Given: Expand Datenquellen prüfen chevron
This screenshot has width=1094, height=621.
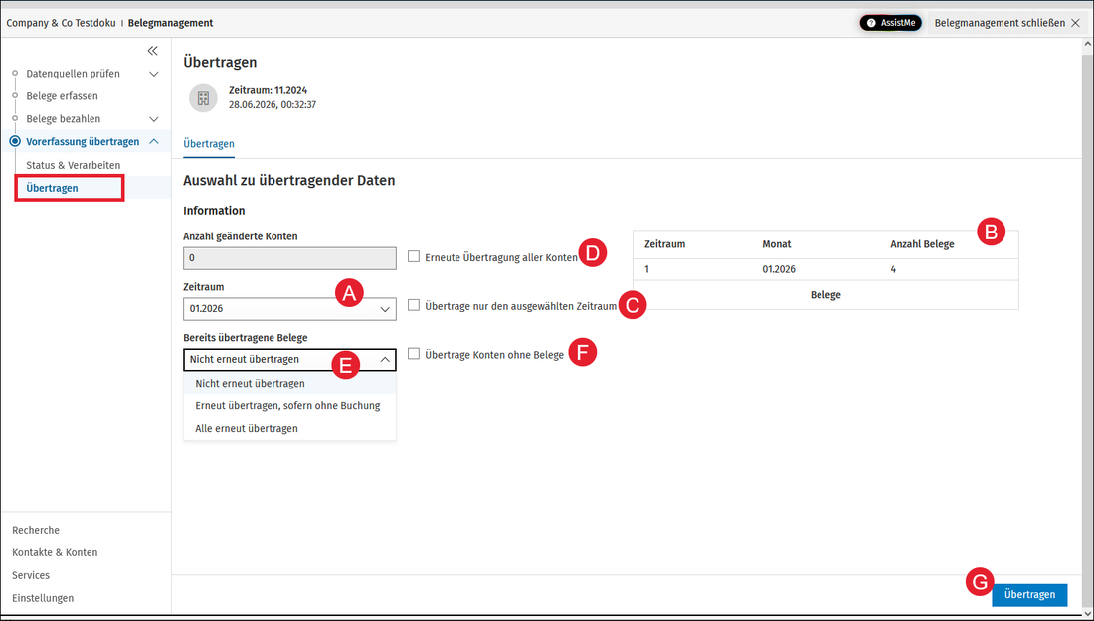Looking at the screenshot, I should click(154, 74).
